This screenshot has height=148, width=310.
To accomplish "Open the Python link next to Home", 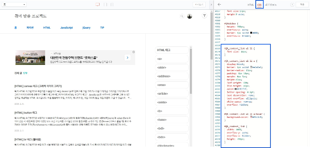I will 30,27.
